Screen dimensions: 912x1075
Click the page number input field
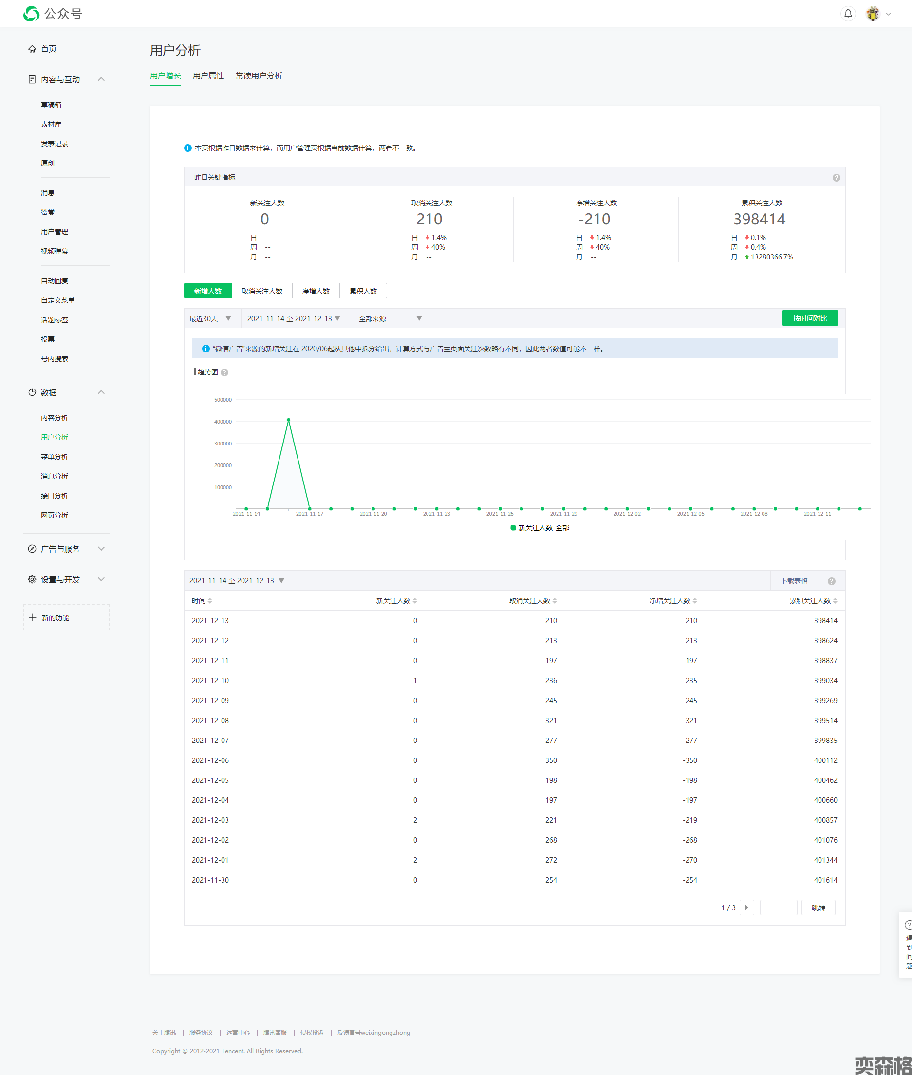pos(778,908)
